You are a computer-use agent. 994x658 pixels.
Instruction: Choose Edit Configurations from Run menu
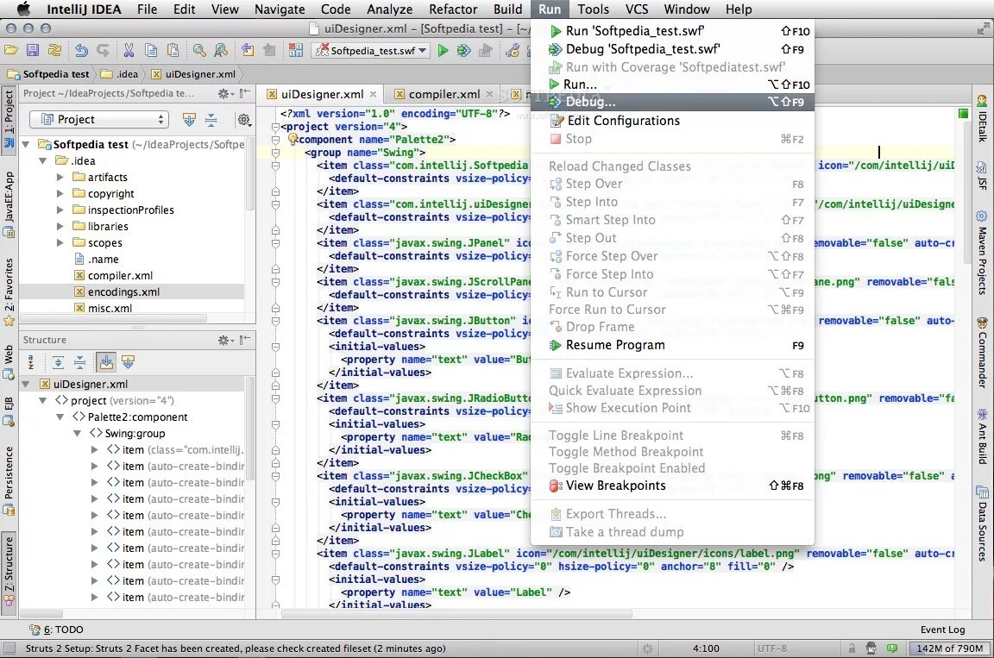tap(672, 121)
